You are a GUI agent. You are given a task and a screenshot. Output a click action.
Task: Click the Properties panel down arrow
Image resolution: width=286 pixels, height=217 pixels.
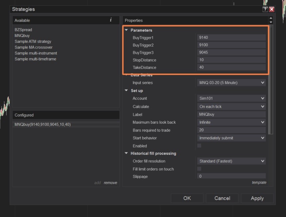[x=271, y=22]
